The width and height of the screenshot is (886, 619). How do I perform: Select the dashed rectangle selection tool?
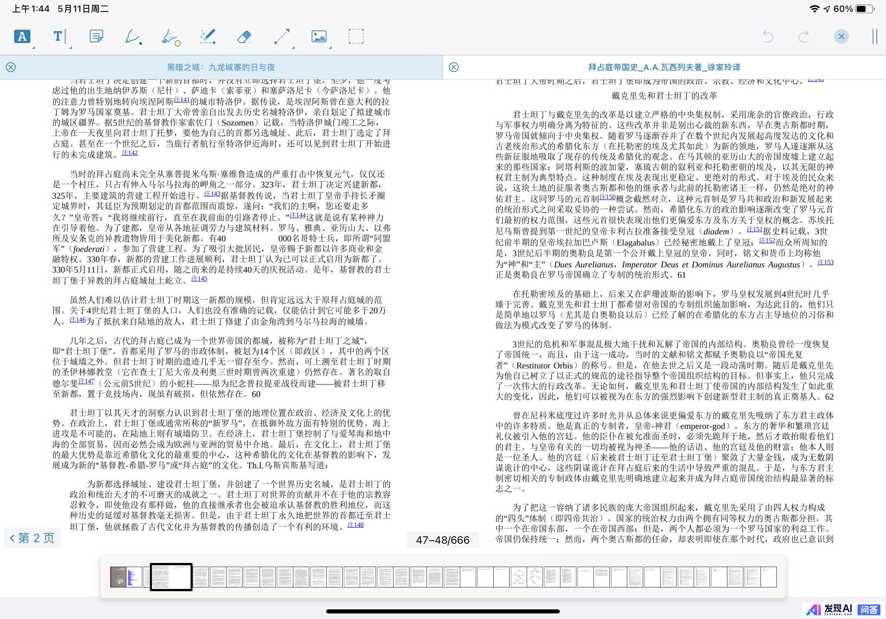pyautogui.click(x=356, y=37)
